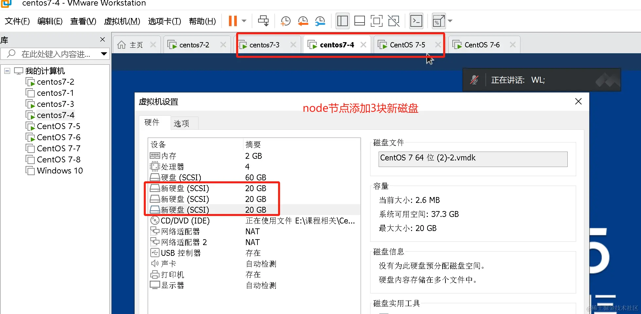641x314 pixels.
Task: Open the 查看(V) menu
Action: (x=83, y=21)
